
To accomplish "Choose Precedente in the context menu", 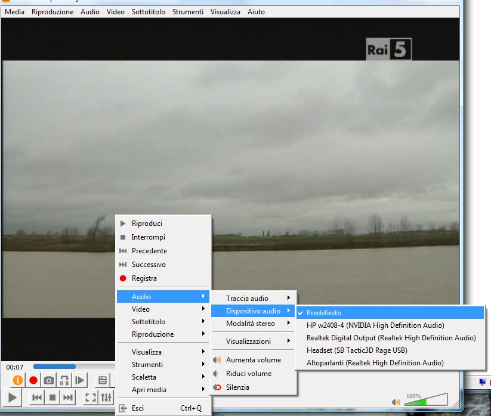I will point(163,251).
